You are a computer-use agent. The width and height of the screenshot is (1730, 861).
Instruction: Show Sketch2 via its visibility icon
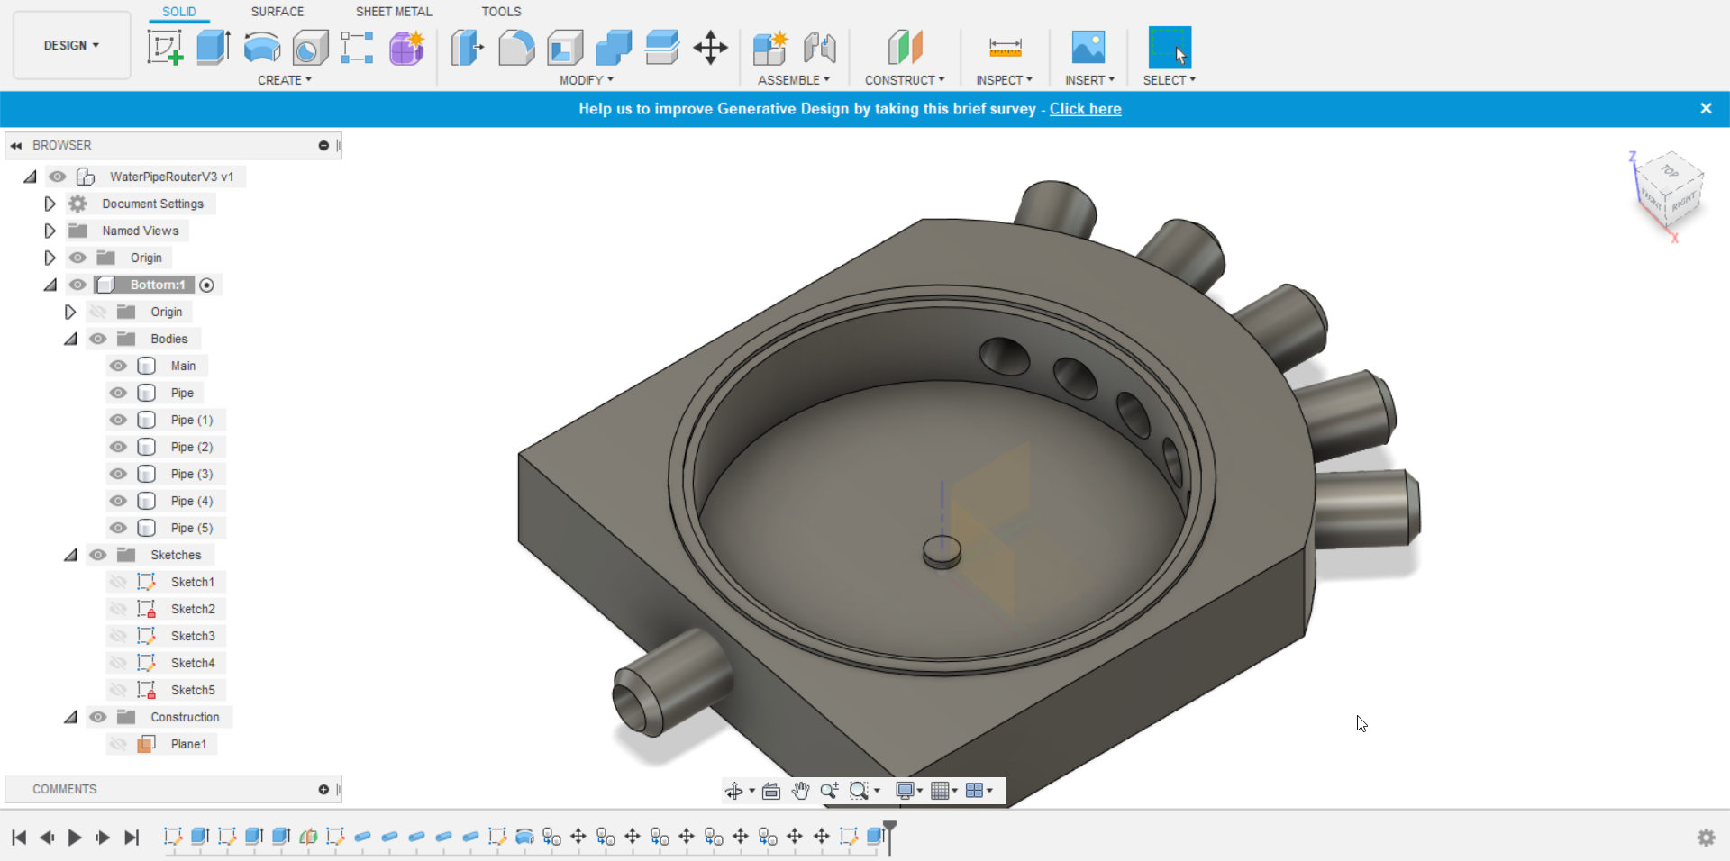click(118, 609)
